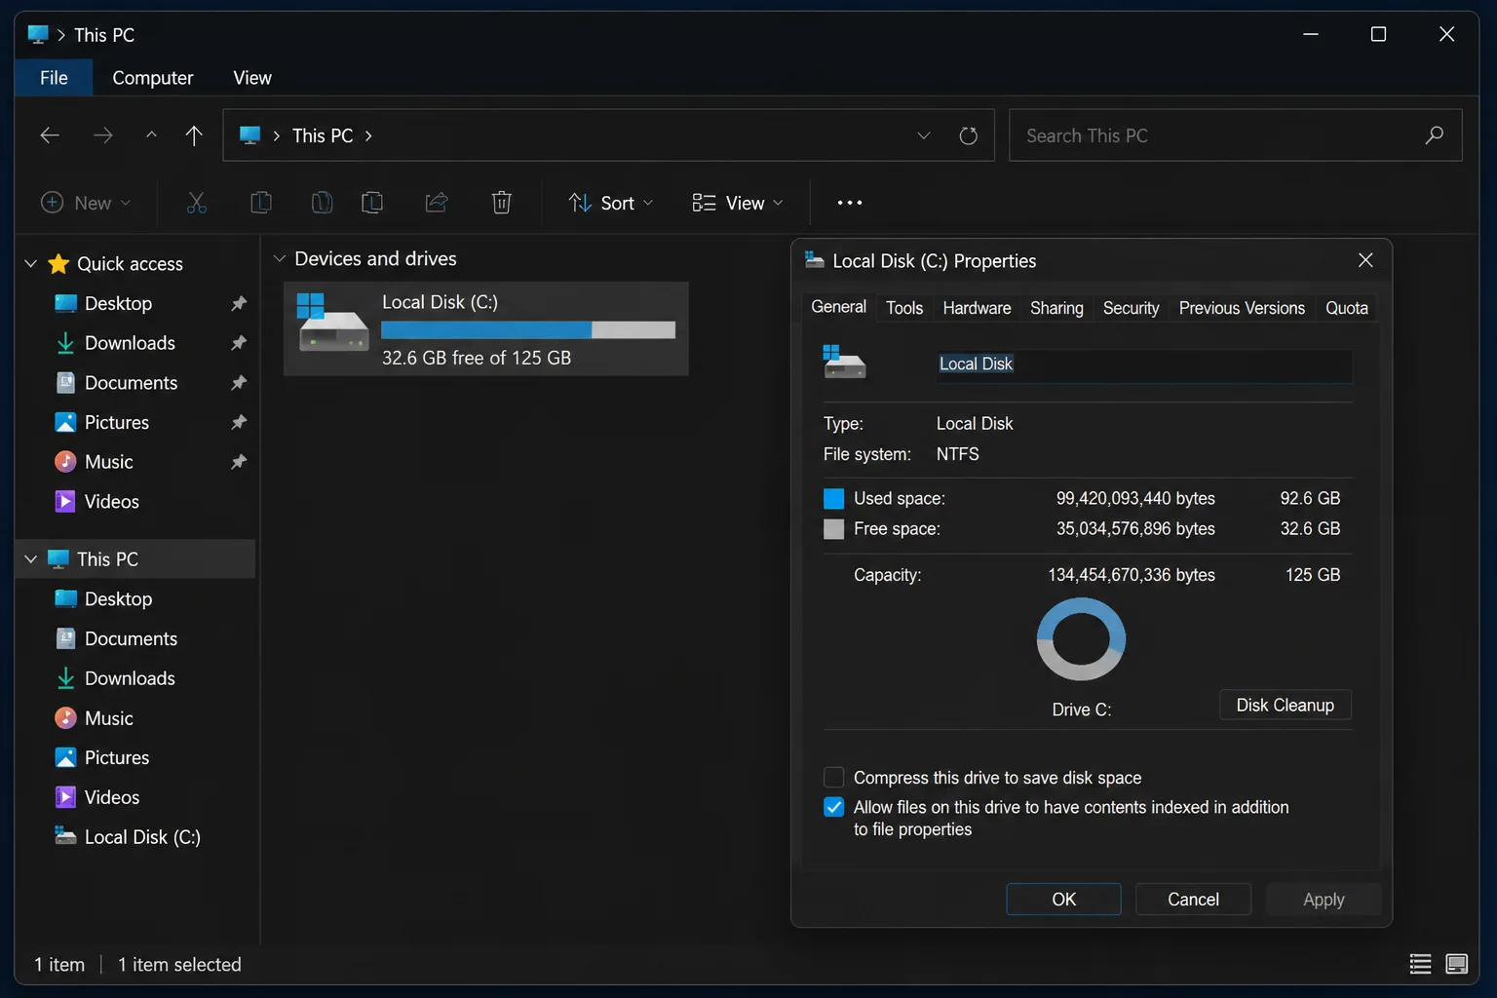1497x998 pixels.
Task: Switch to the Security tab
Action: 1131,308
